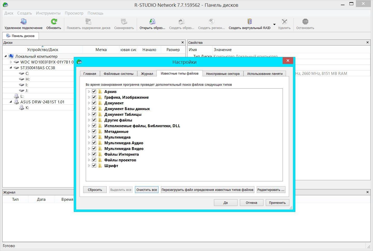Click the Создать виртуальный RAID icon
373x251 pixels.
[249, 21]
